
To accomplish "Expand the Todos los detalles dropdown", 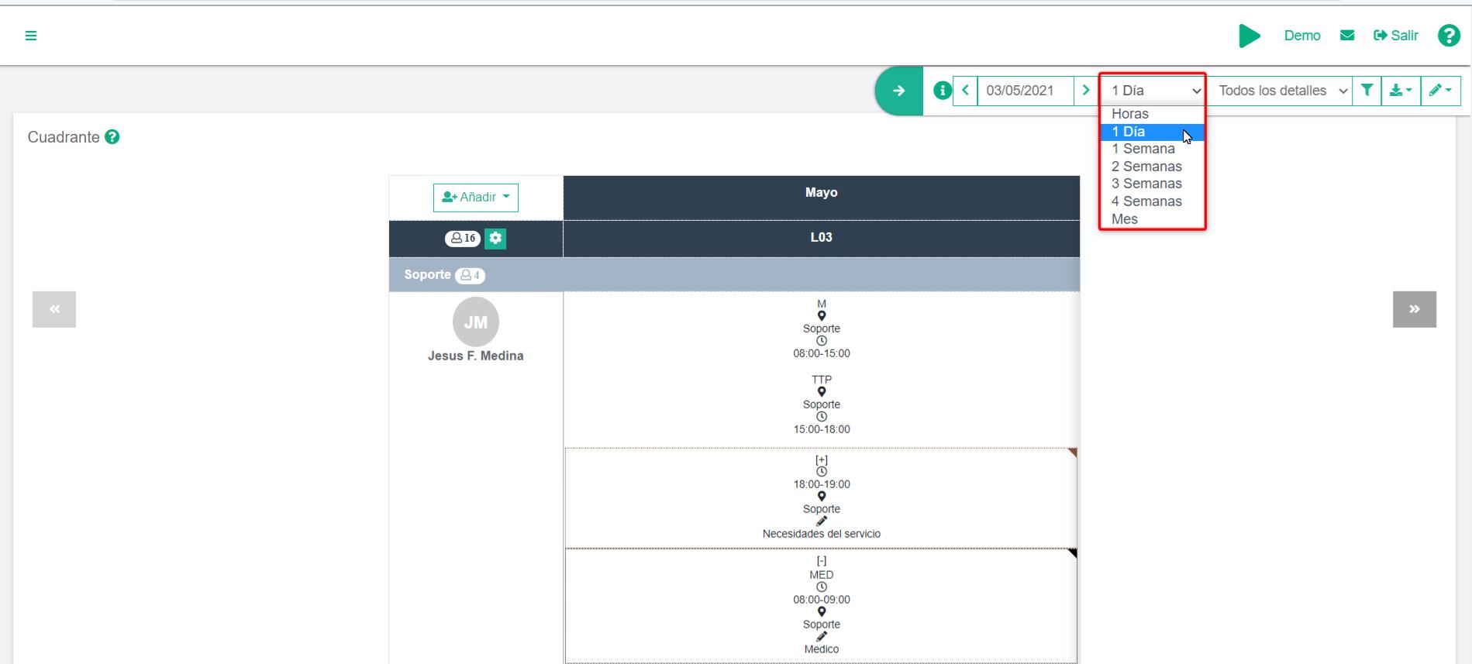I will point(1282,91).
